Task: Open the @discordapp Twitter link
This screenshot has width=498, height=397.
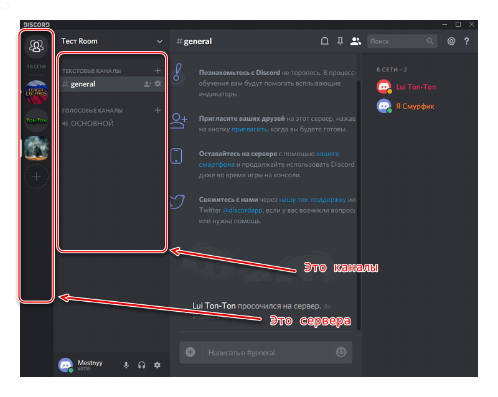Action: [x=242, y=210]
